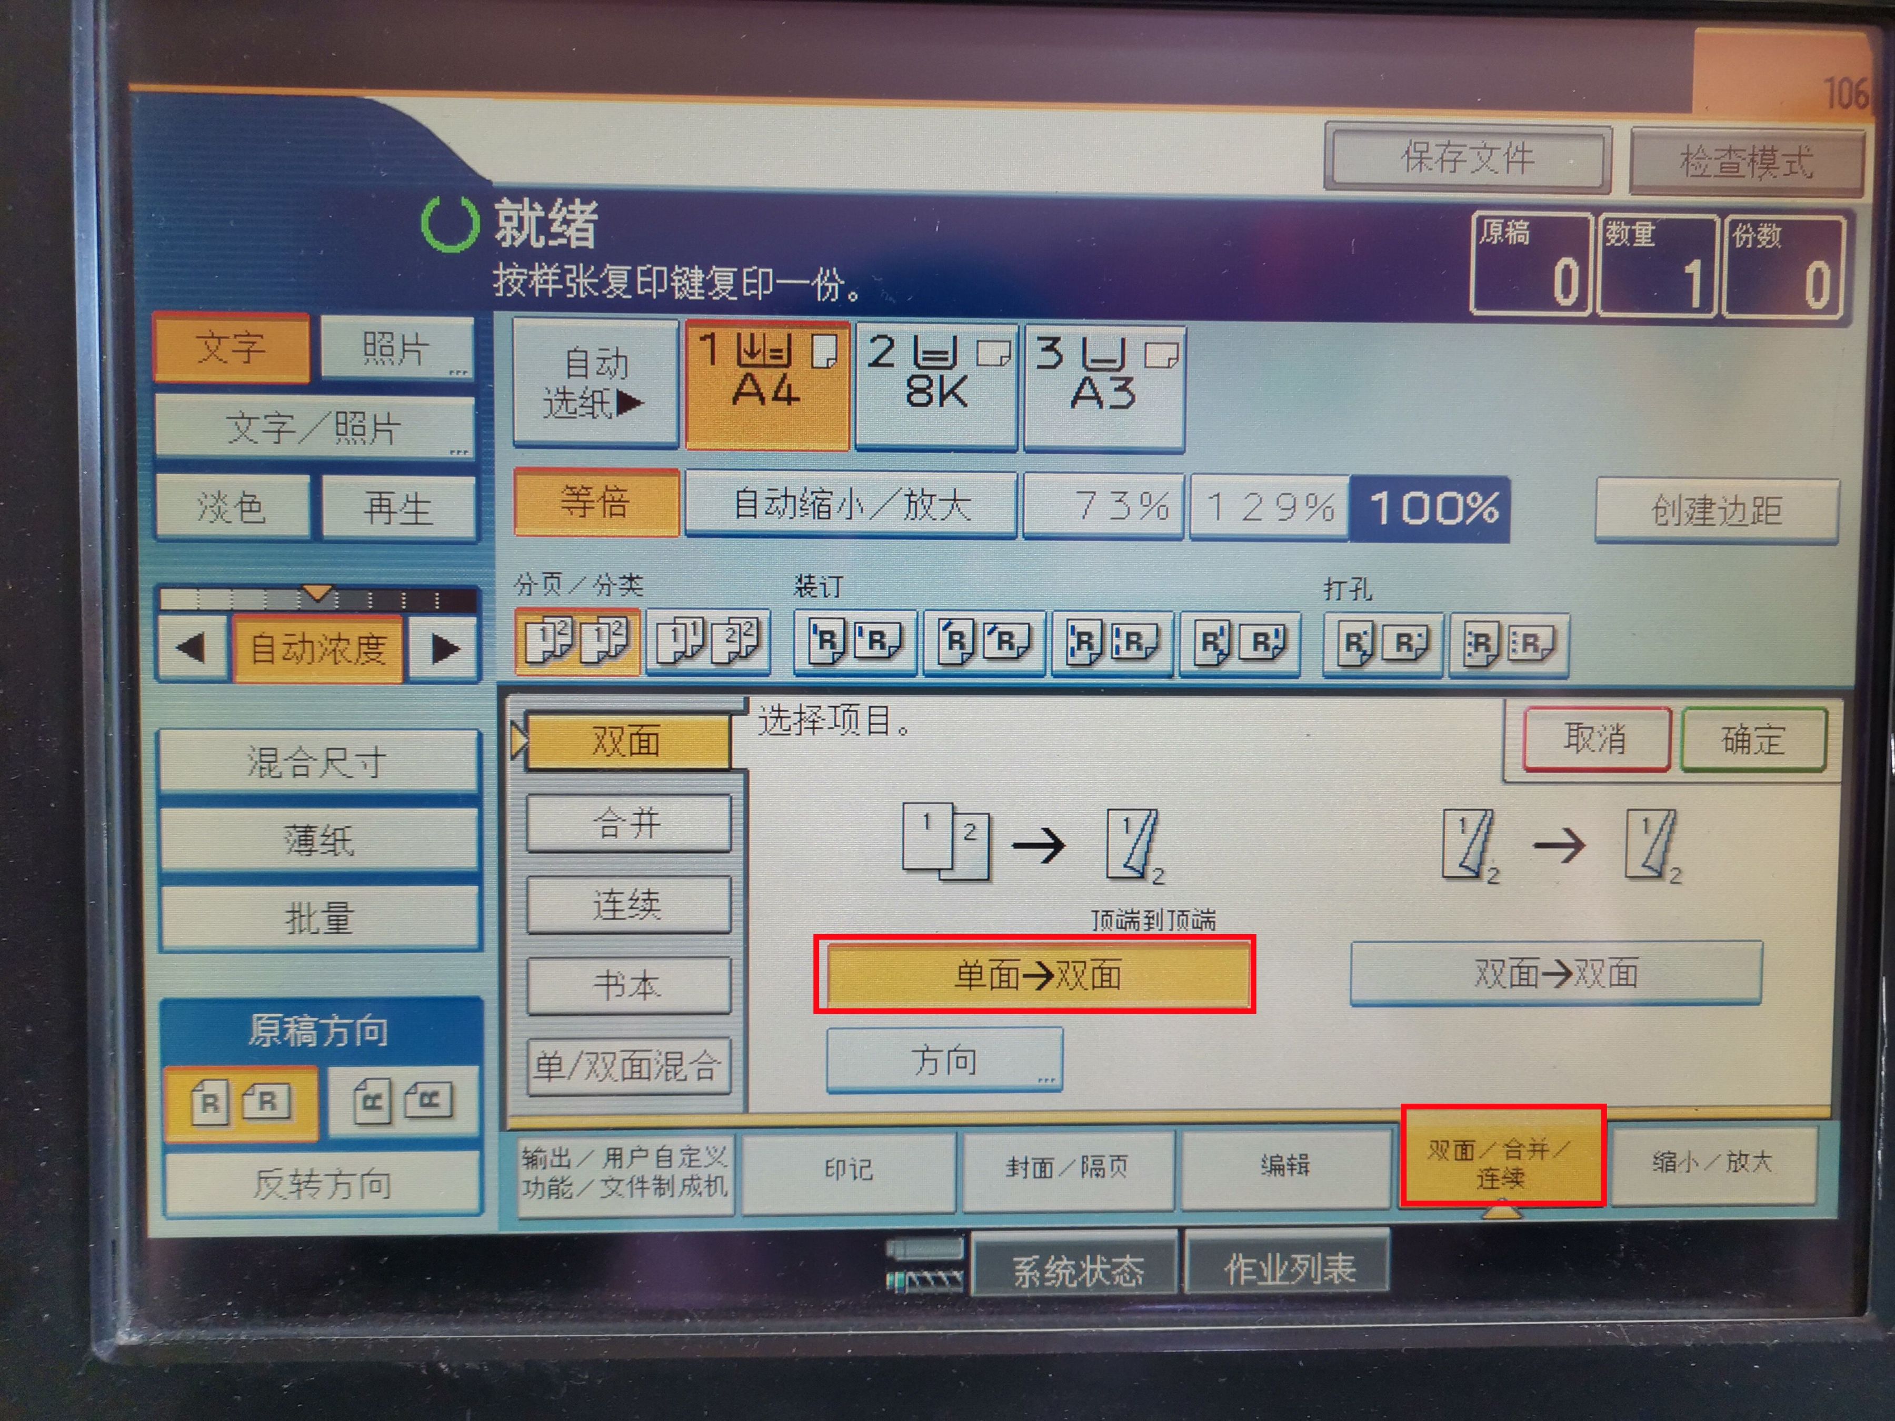Screen dimensions: 1895x1421
Task: Select the stack grouping icon under 分页/分类
Action: (x=707, y=642)
